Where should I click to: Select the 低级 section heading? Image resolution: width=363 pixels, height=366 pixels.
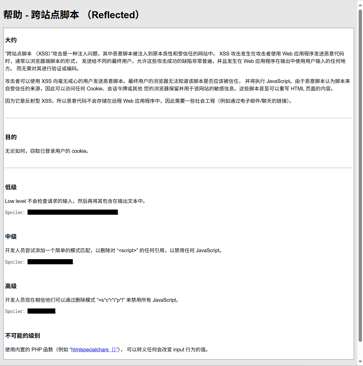coord(11,187)
